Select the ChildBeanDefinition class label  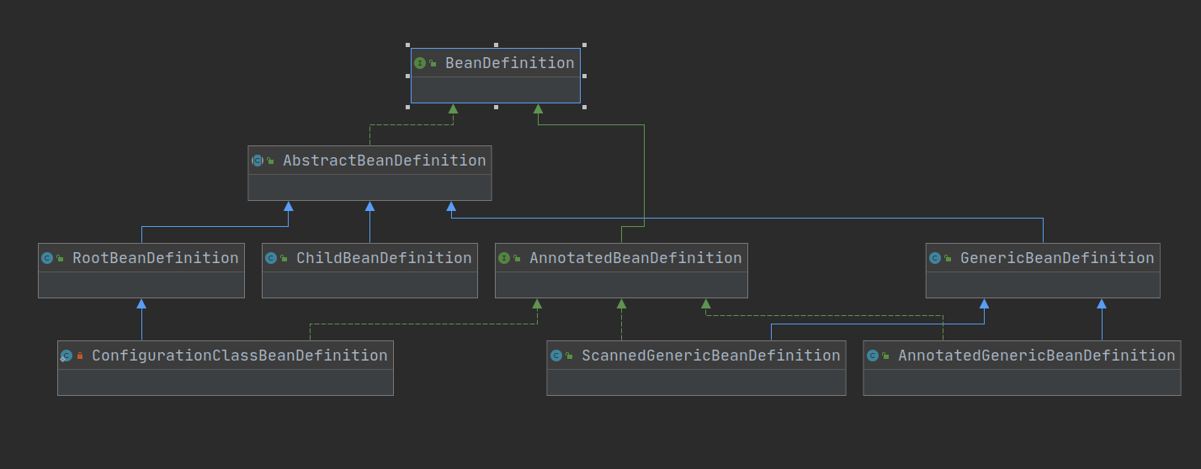pos(383,258)
